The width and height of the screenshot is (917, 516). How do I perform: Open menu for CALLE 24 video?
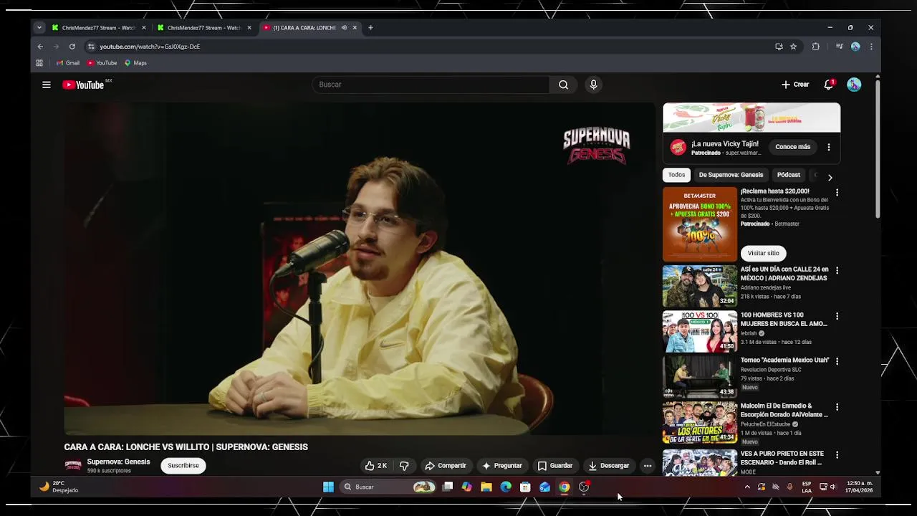837,271
